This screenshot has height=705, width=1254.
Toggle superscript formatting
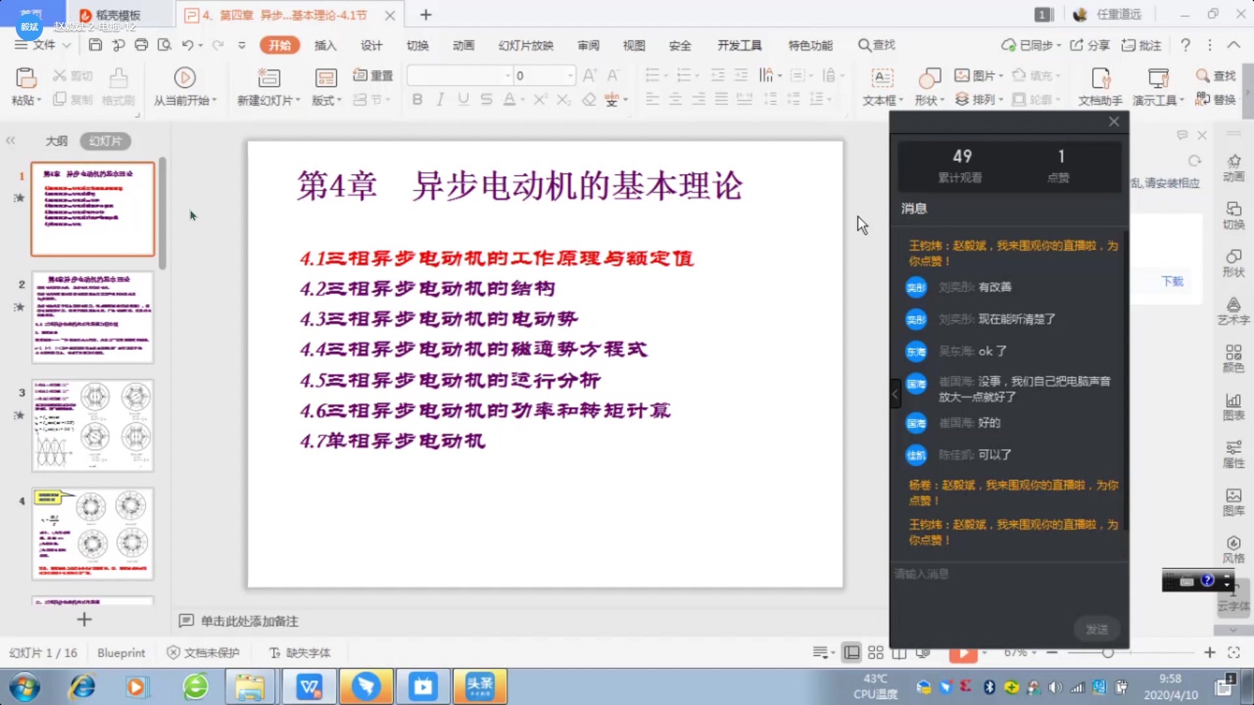[x=539, y=99]
